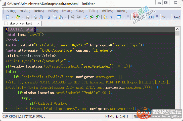Click the Print icon
183x121 pixels.
(x=35, y=17)
